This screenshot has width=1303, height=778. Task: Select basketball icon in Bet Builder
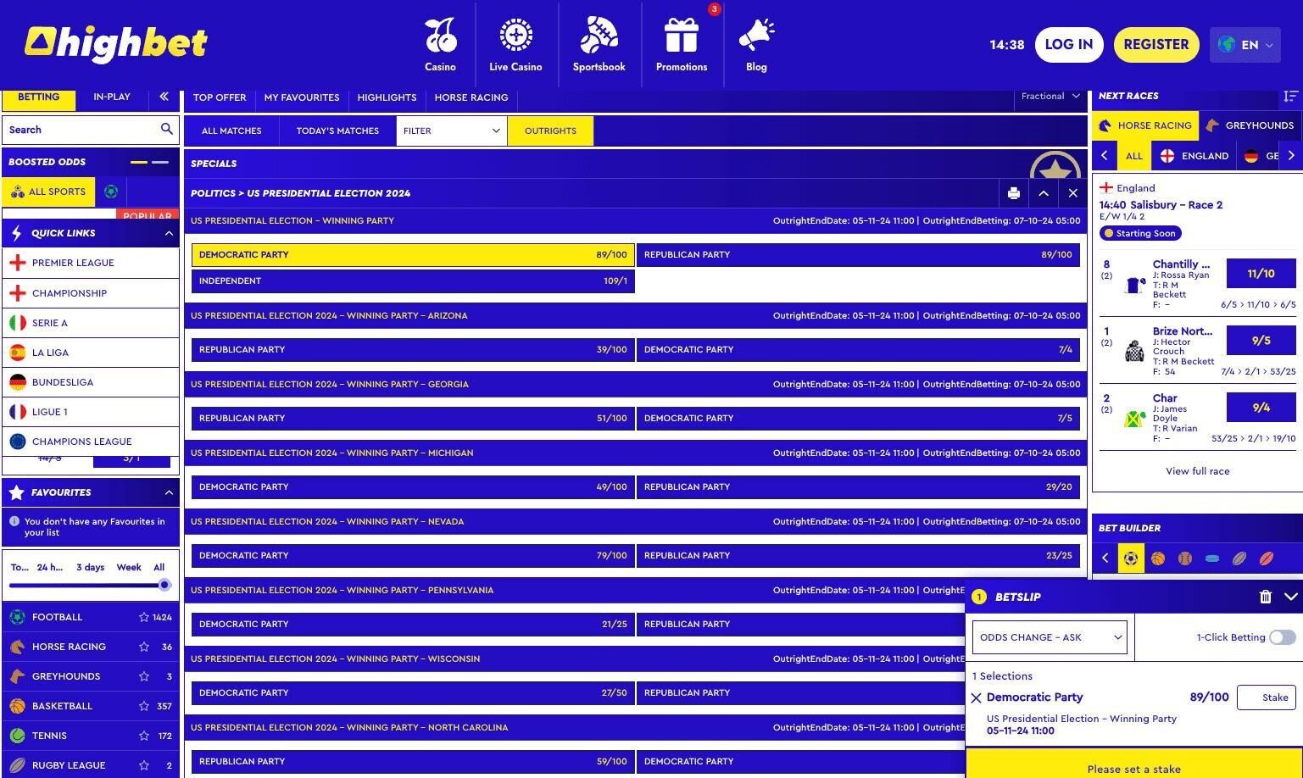(1158, 558)
